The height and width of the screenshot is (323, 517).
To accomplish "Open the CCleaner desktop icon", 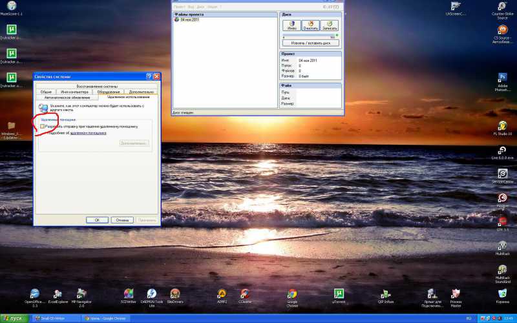I will [244, 294].
